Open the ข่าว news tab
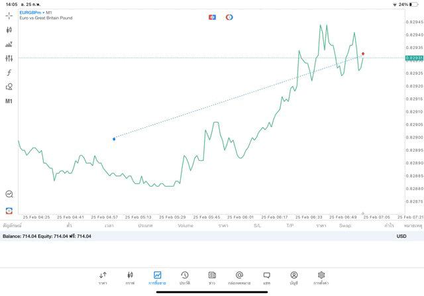Image resolution: width=424 pixels, height=296 pixels. click(212, 277)
